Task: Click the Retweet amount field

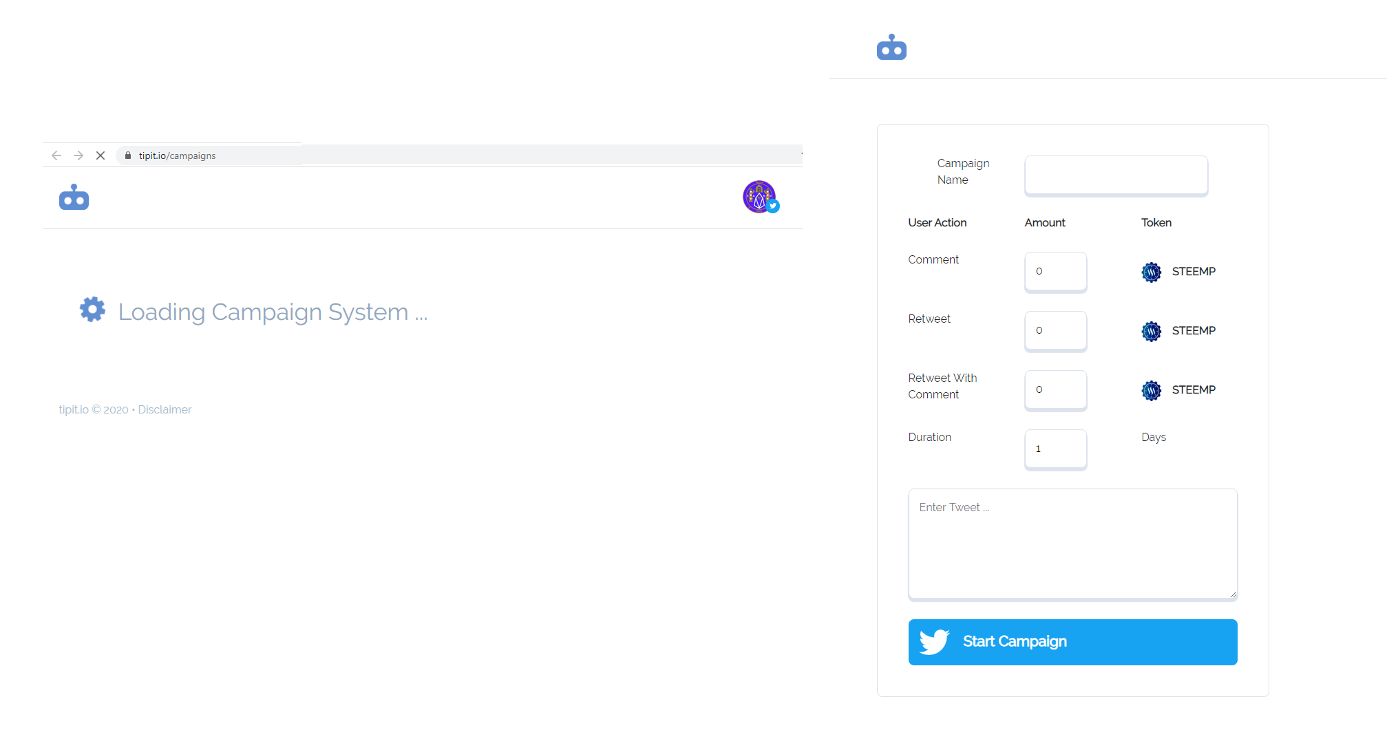Action: point(1055,330)
